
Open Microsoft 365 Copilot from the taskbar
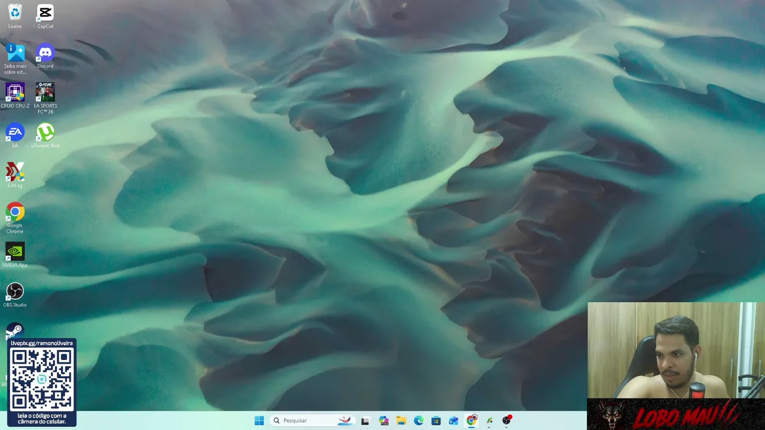click(x=383, y=420)
